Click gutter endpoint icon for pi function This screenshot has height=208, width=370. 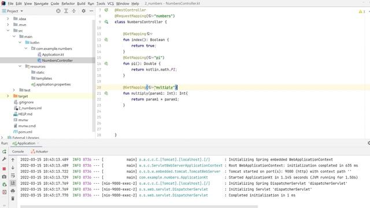point(106,64)
